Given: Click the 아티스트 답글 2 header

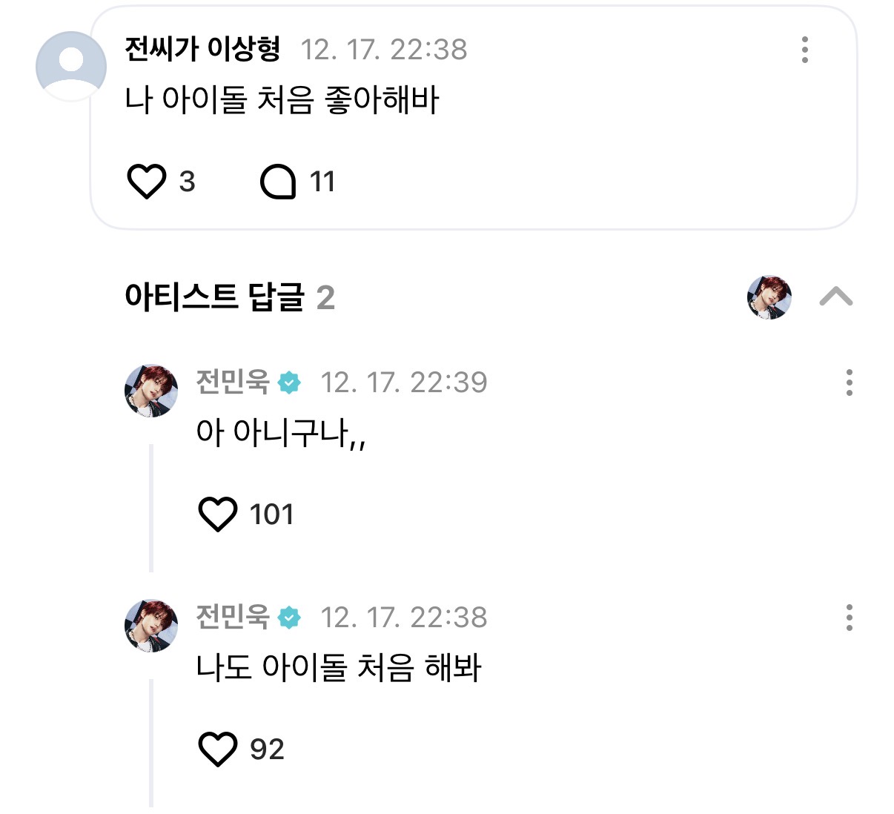Looking at the screenshot, I should coord(230,297).
